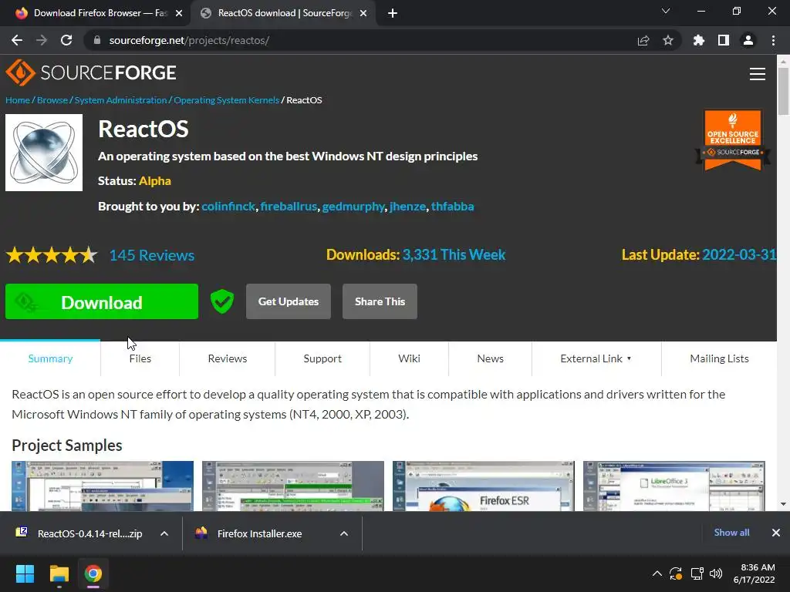Click the green shield checkmark icon
The image size is (790, 592).
pos(222,301)
